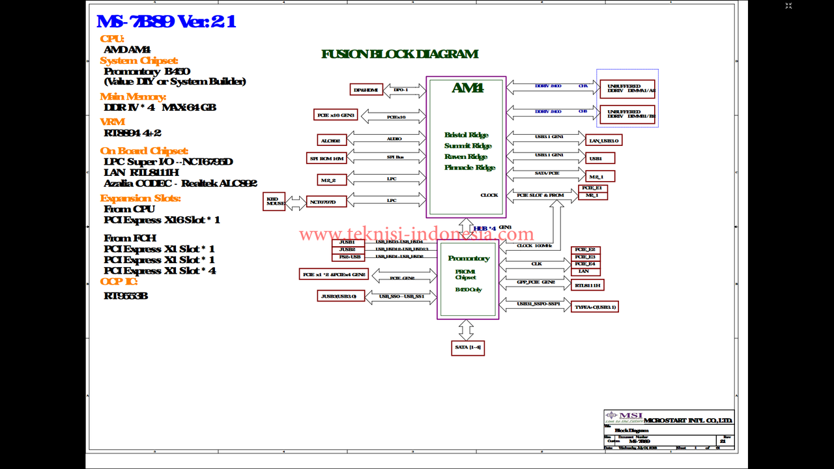Click the PCIE_E1 box
Image resolution: width=834 pixels, height=469 pixels.
click(x=593, y=188)
